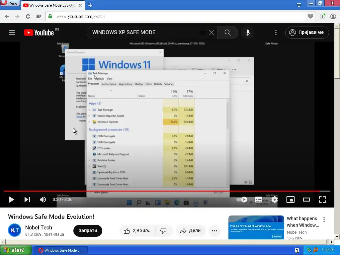The width and height of the screenshot is (340, 255).
Task: Open more actions under the video
Action: 214,231
